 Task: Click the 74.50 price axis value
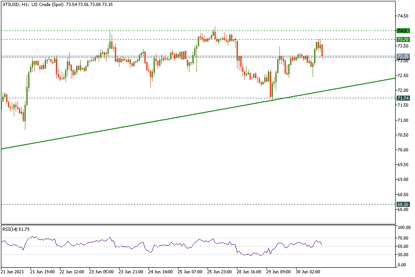(402, 16)
